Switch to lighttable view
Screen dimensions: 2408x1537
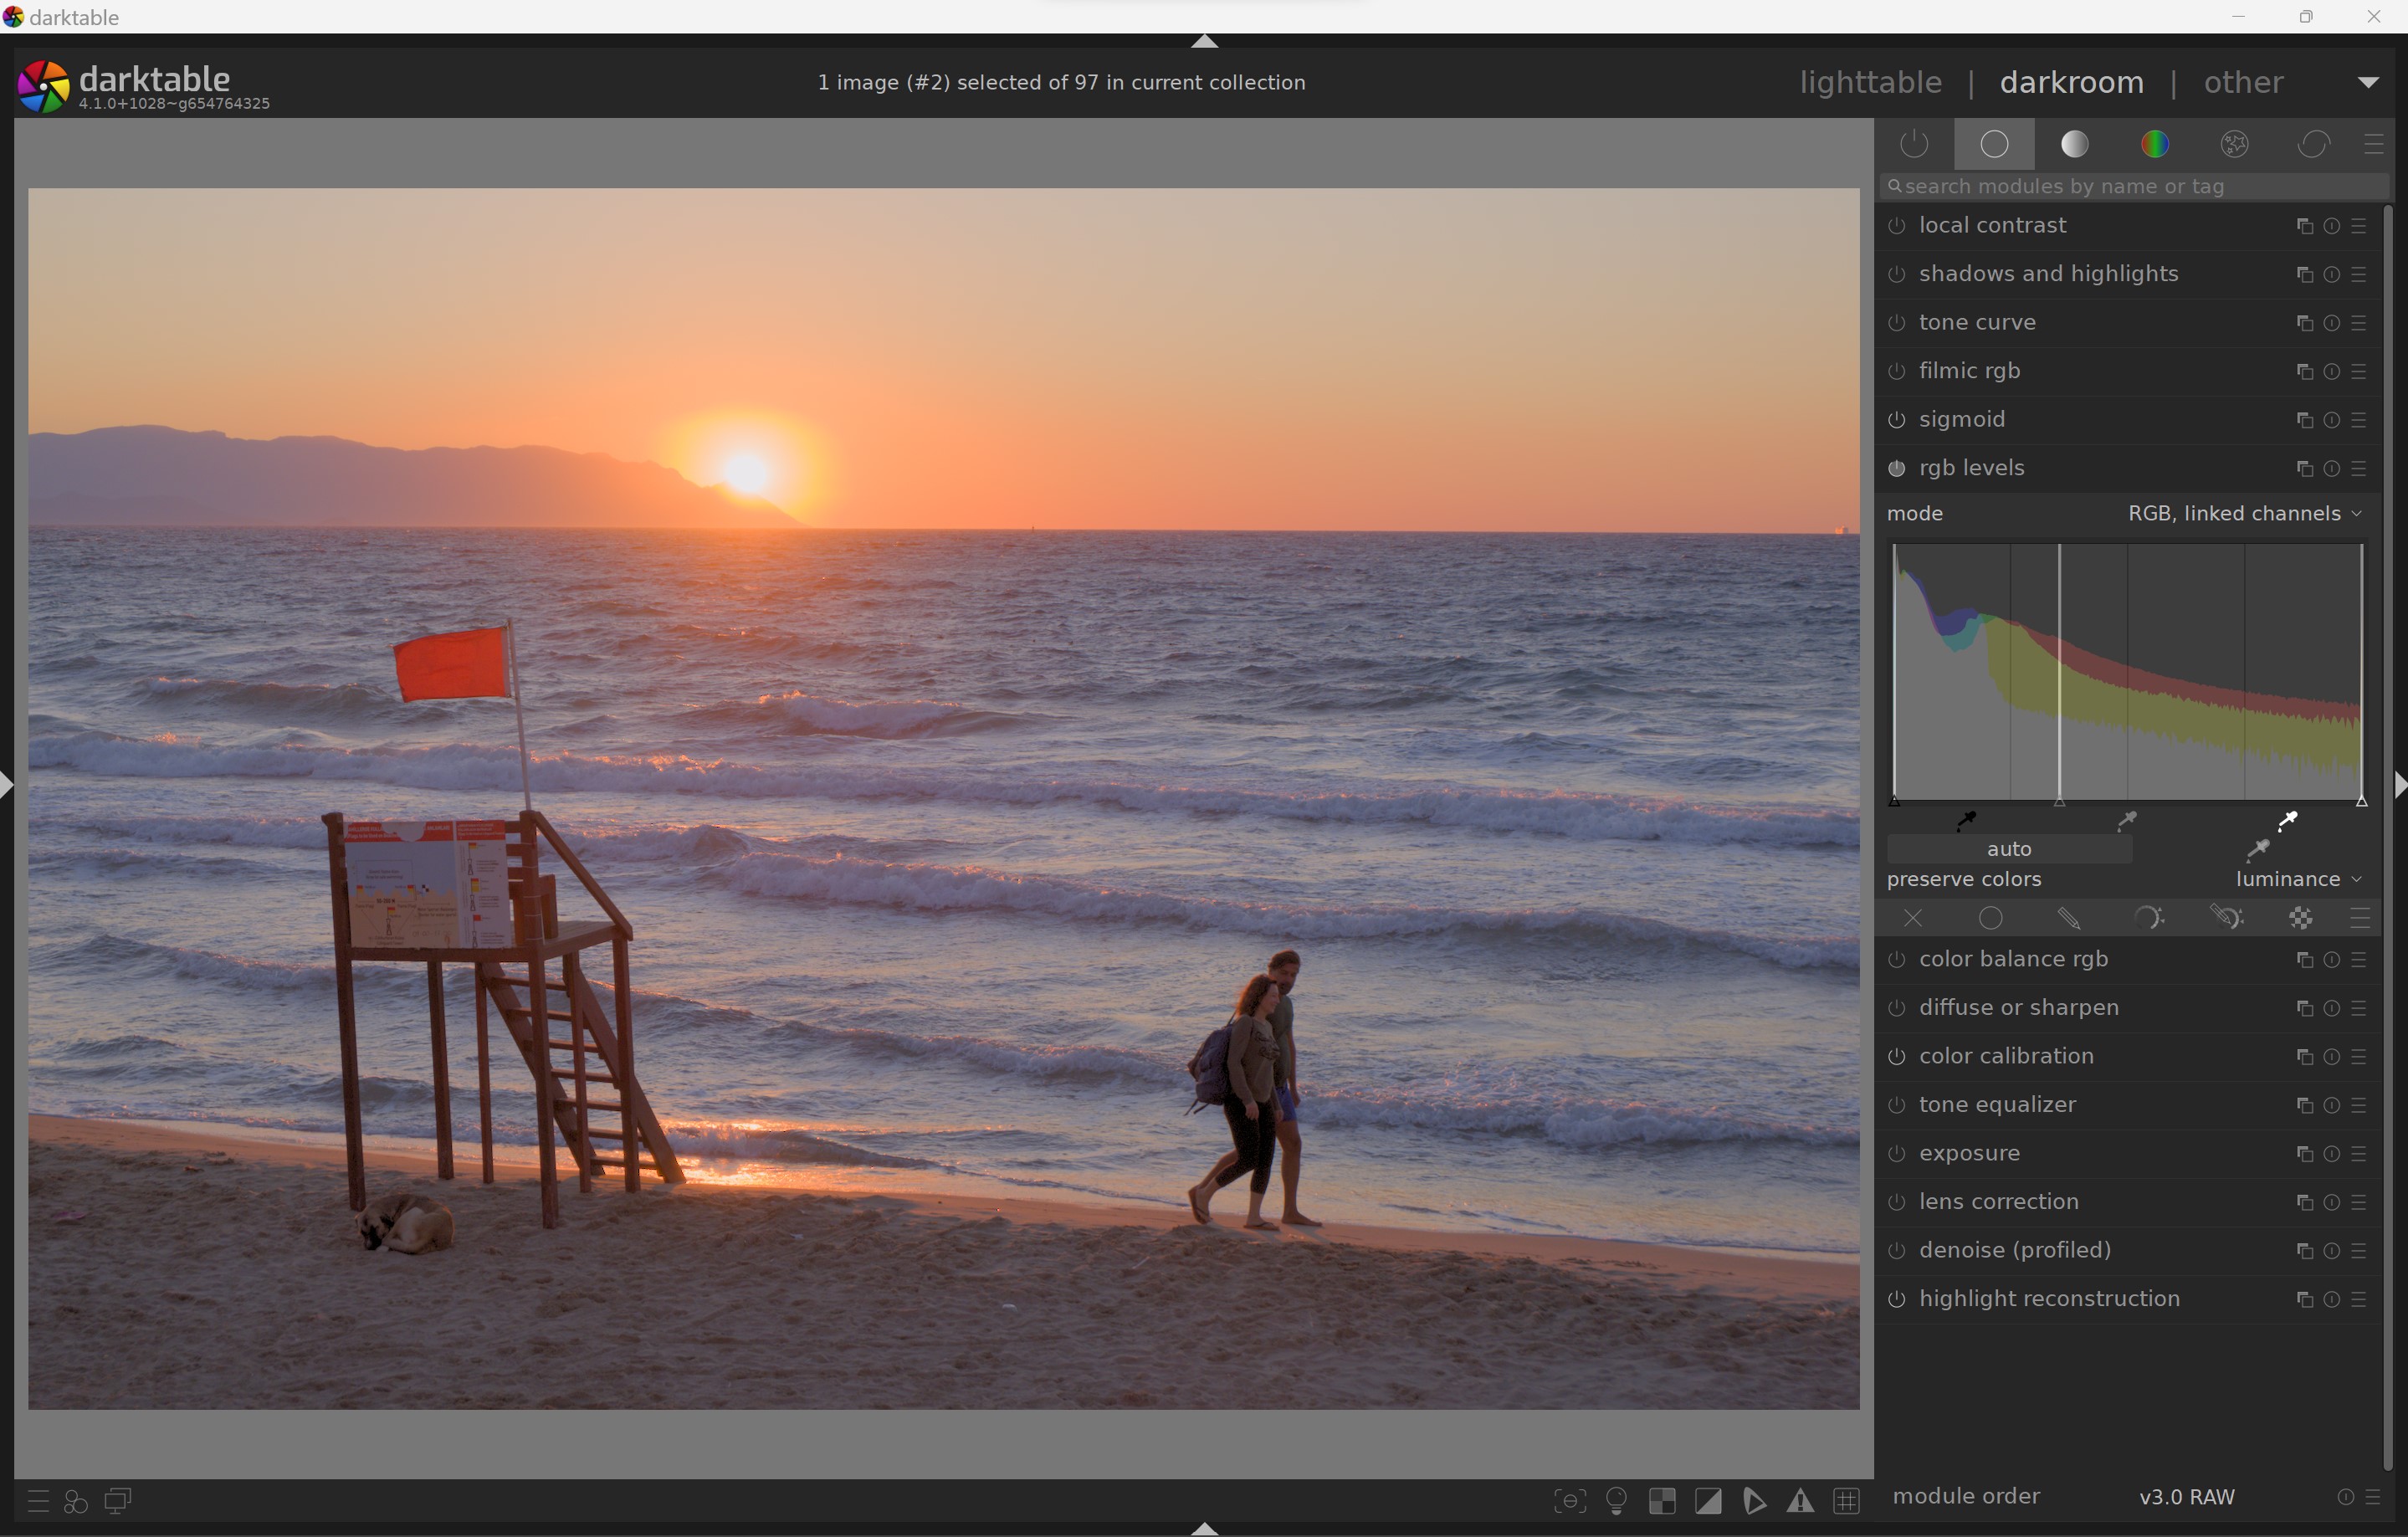[x=1870, y=83]
